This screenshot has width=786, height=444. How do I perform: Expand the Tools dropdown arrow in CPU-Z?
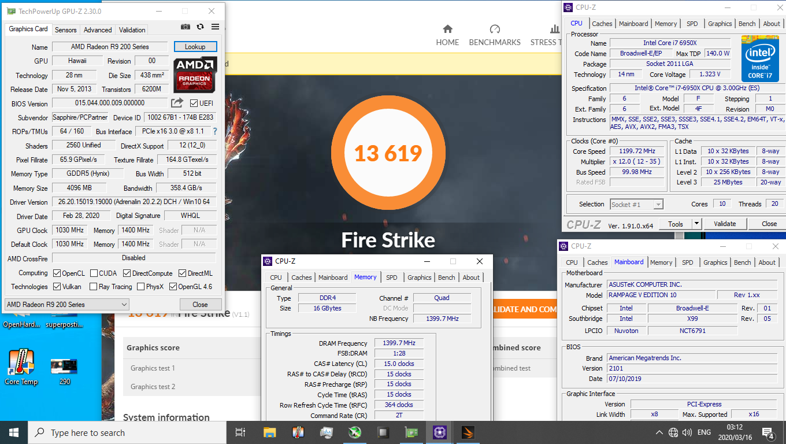(696, 224)
